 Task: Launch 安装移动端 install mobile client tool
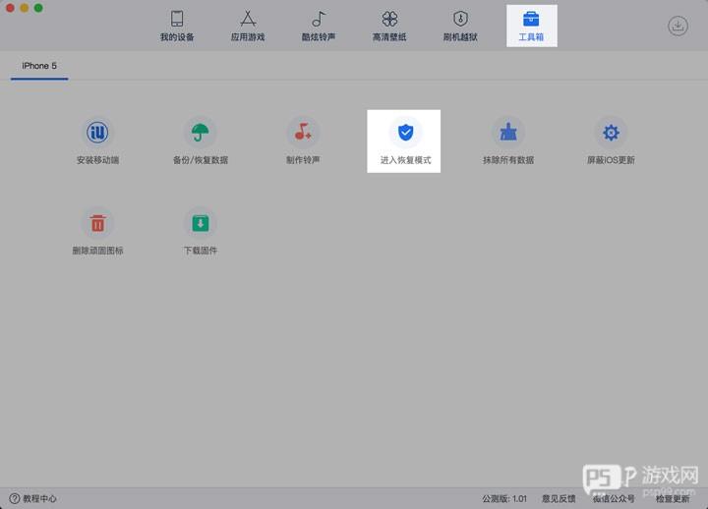pos(97,141)
